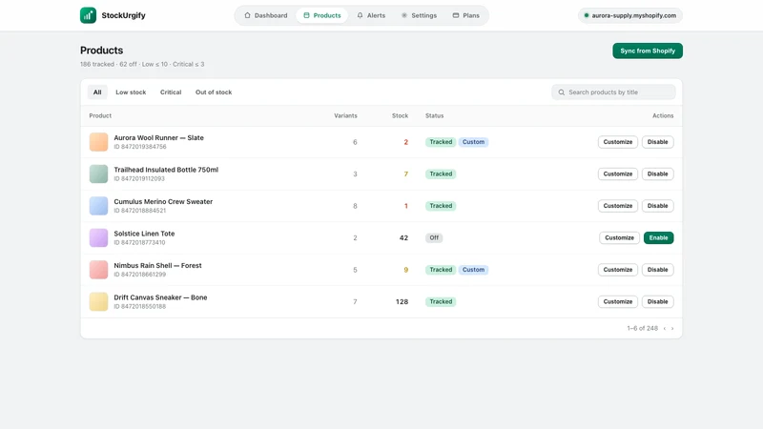The height and width of the screenshot is (429, 763).
Task: Open the Settings tab
Action: pos(419,15)
